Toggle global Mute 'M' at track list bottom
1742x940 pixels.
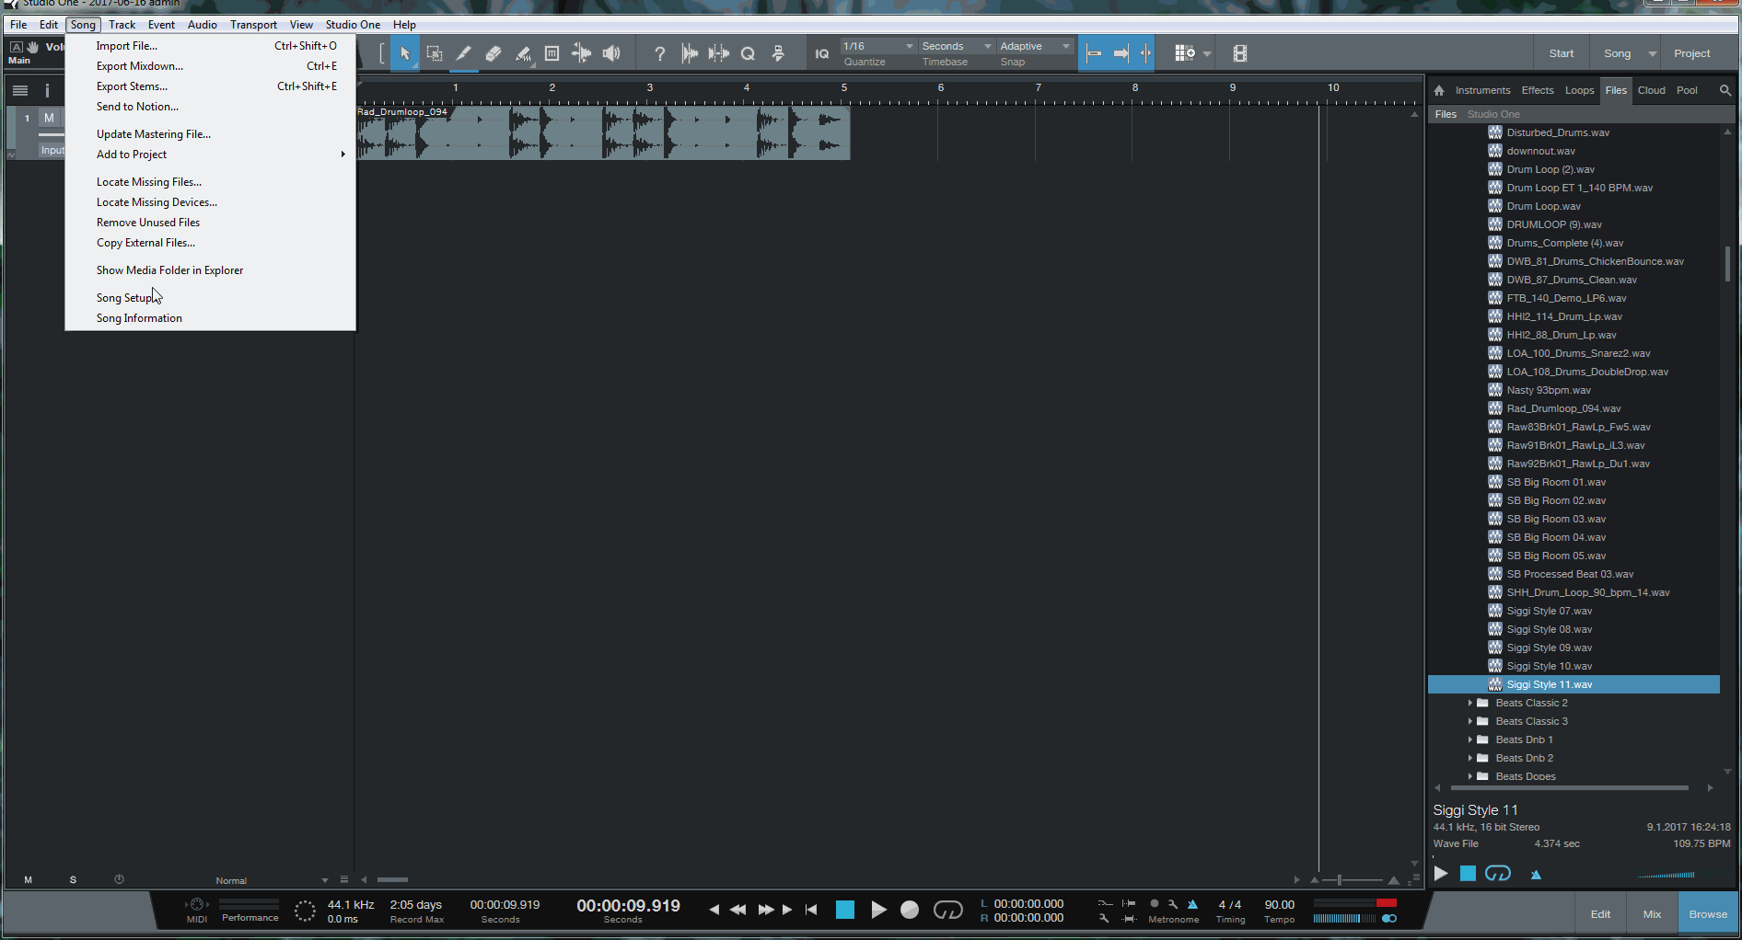coord(29,879)
